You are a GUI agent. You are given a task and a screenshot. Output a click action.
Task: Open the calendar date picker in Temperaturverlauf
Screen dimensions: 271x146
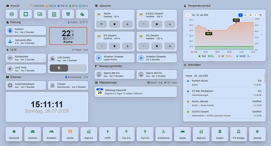(261, 15)
